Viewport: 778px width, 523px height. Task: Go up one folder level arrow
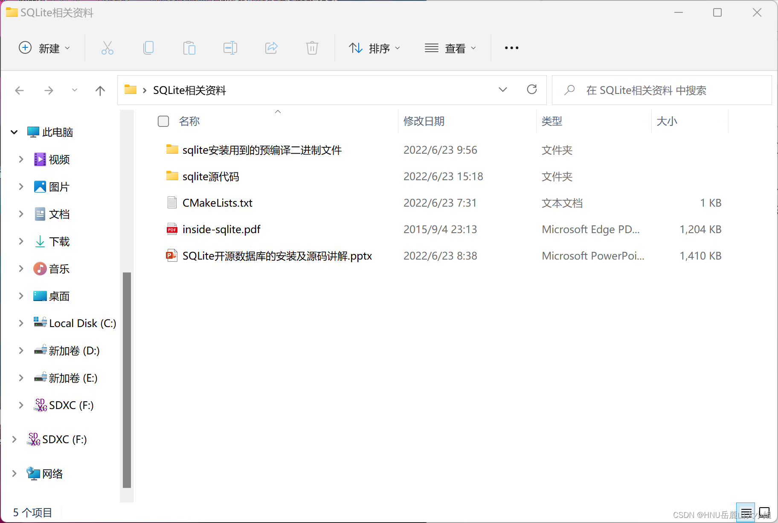[x=100, y=90]
